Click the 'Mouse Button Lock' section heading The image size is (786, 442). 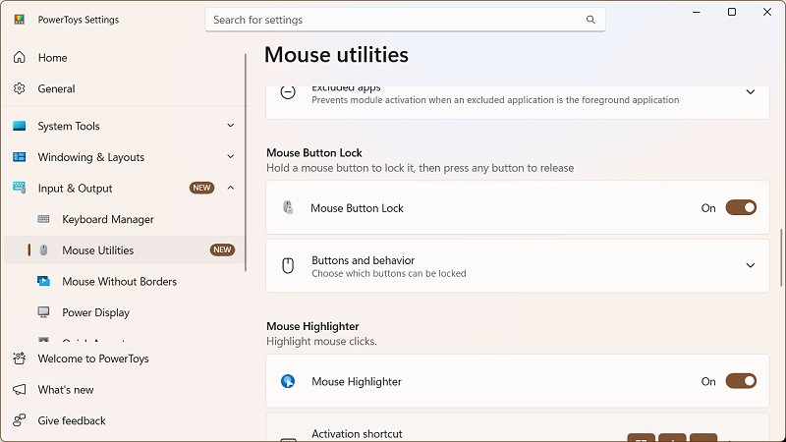(314, 153)
